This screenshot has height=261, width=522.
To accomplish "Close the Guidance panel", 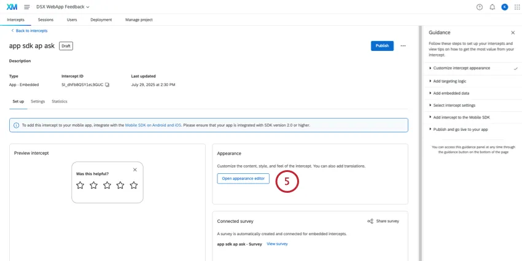I will pos(513,33).
